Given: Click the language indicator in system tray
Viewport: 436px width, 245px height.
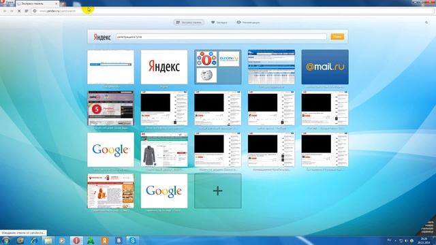Looking at the screenshot, I should pyautogui.click(x=389, y=240).
